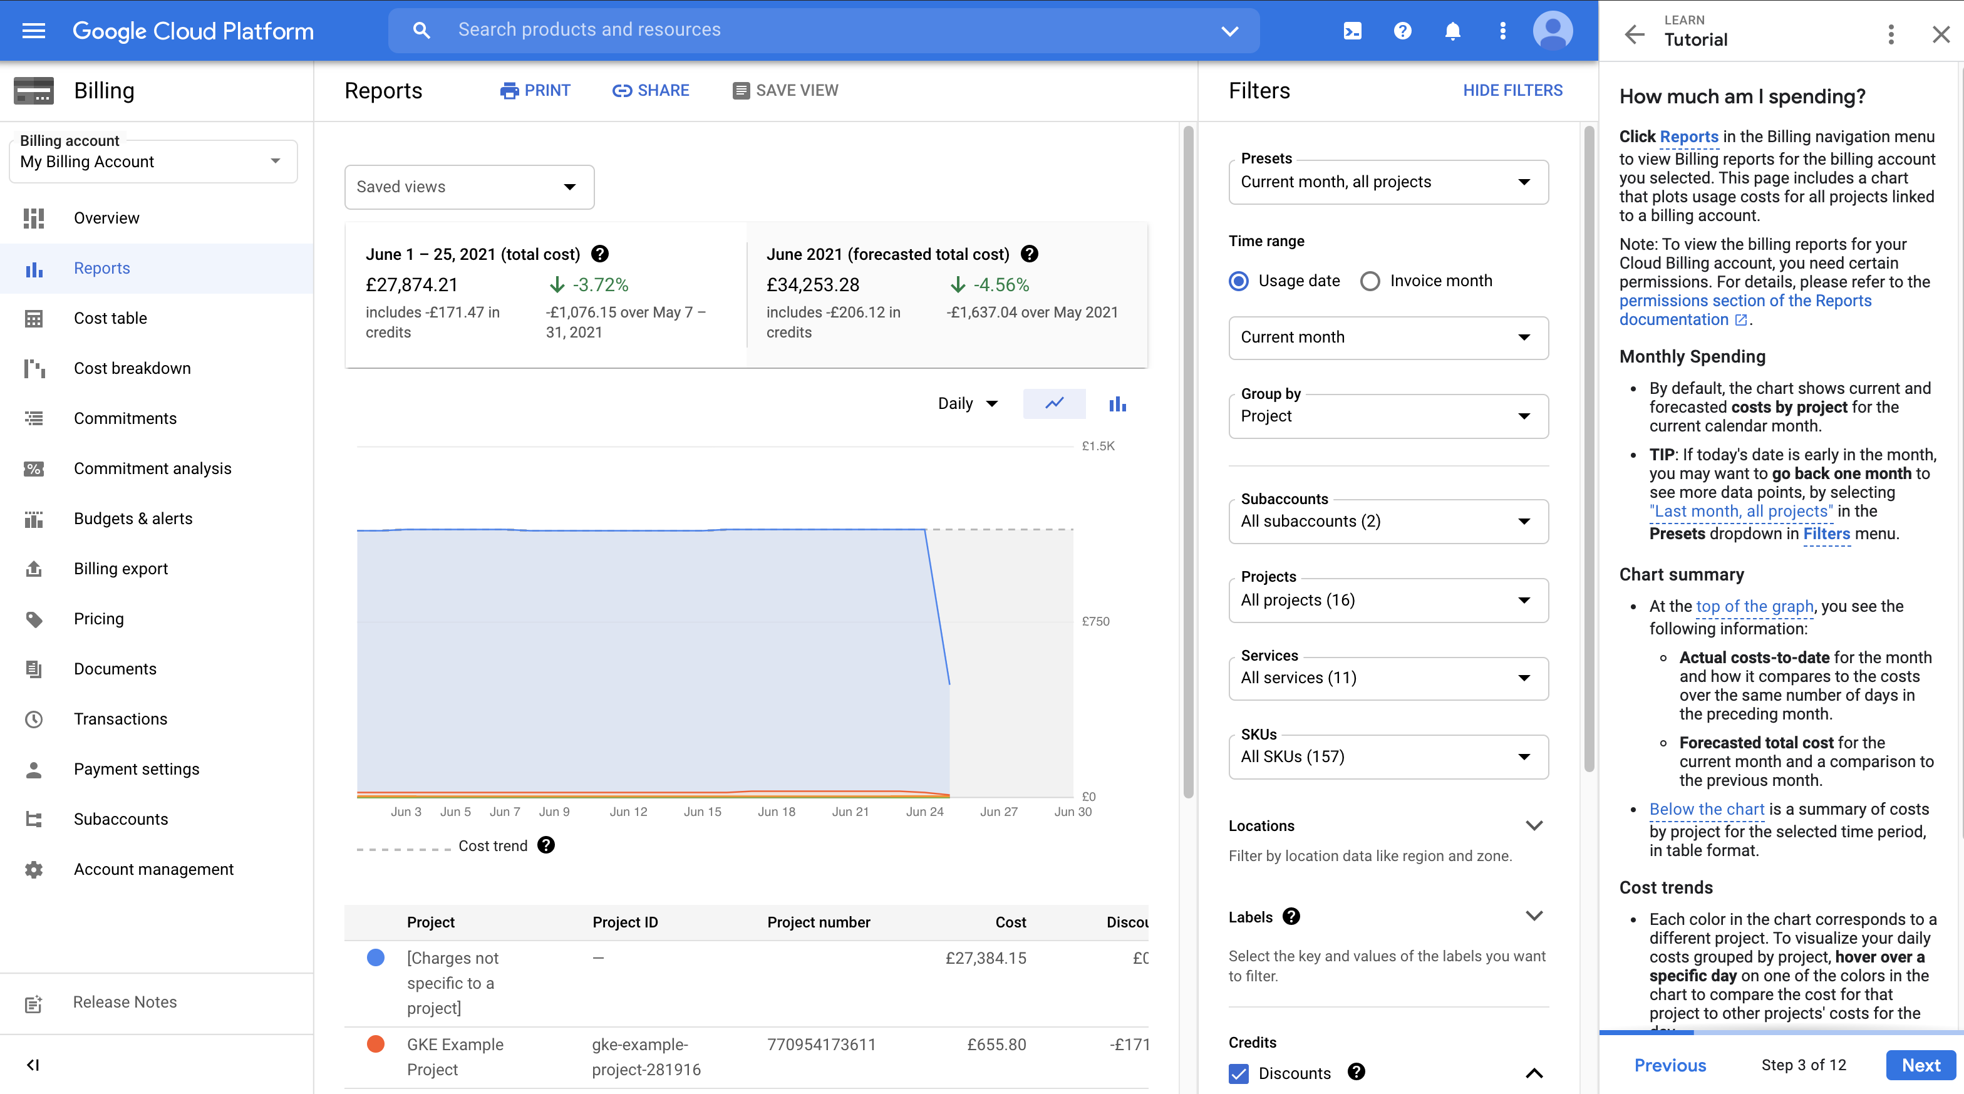Click the Transactions icon in sidebar

pos(34,718)
